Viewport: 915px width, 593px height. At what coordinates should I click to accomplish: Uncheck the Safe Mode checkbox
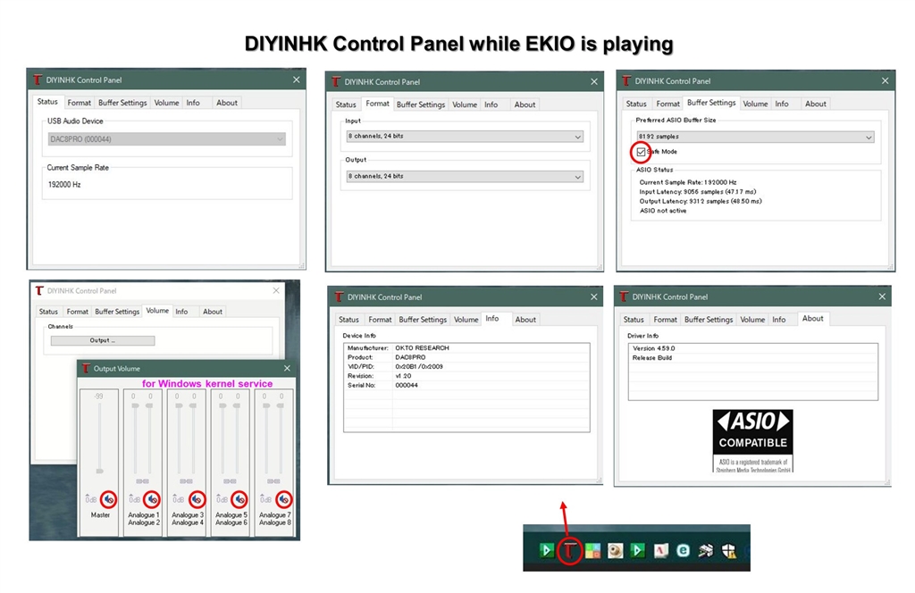641,152
